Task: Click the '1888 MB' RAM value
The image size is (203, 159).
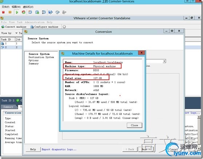Action: (98, 86)
